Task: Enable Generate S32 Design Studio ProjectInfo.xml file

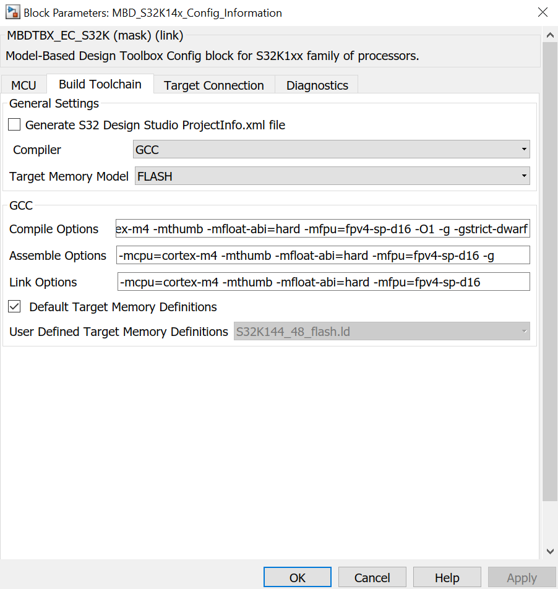Action: (x=14, y=125)
